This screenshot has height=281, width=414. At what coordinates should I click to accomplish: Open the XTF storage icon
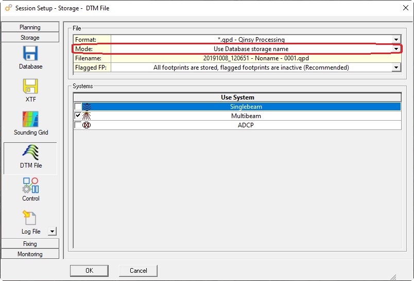(30, 86)
